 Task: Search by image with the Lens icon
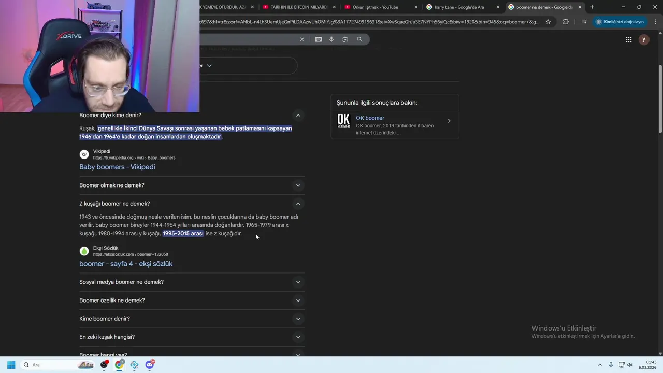tap(345, 39)
